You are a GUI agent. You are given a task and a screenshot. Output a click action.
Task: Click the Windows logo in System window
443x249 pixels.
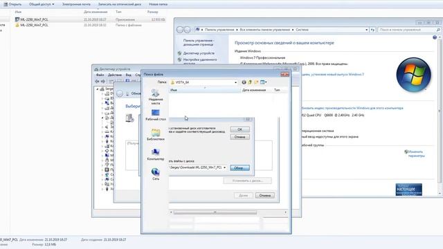(x=413, y=75)
